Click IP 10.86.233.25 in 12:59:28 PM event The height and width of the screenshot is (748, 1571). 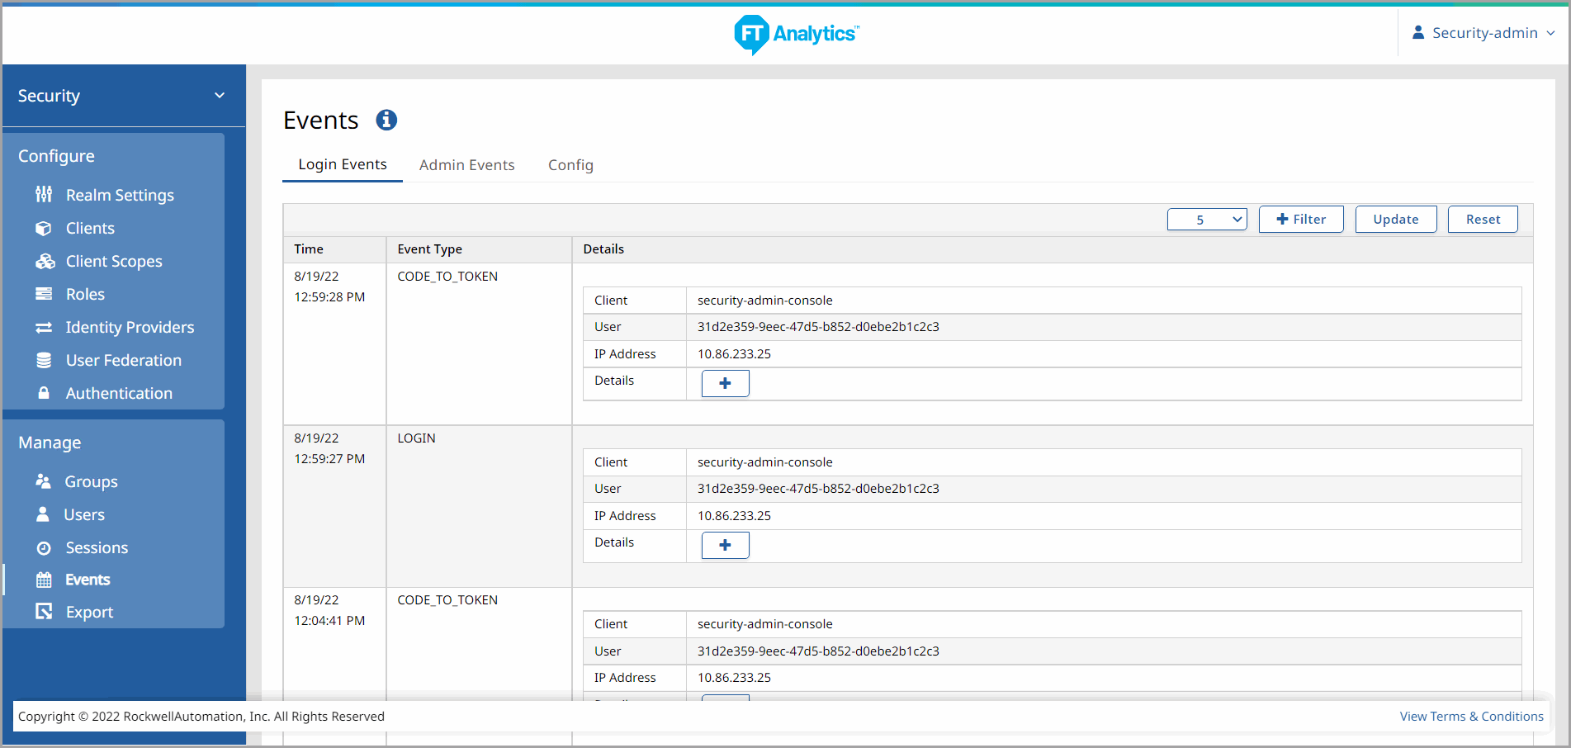click(x=734, y=353)
